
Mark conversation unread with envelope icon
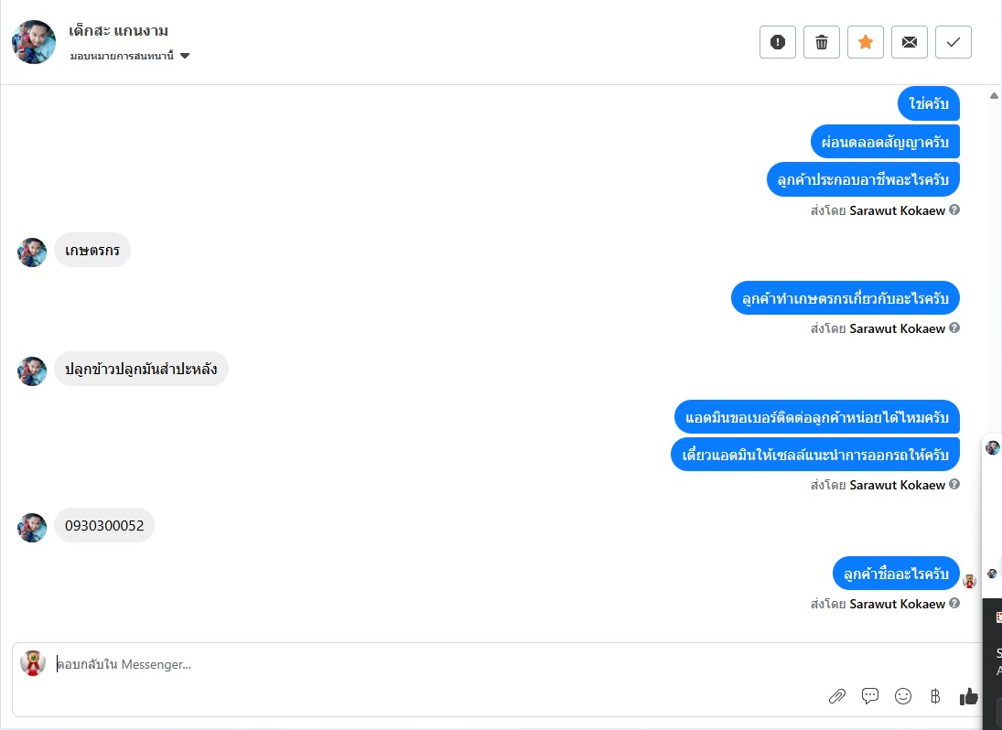click(x=910, y=42)
